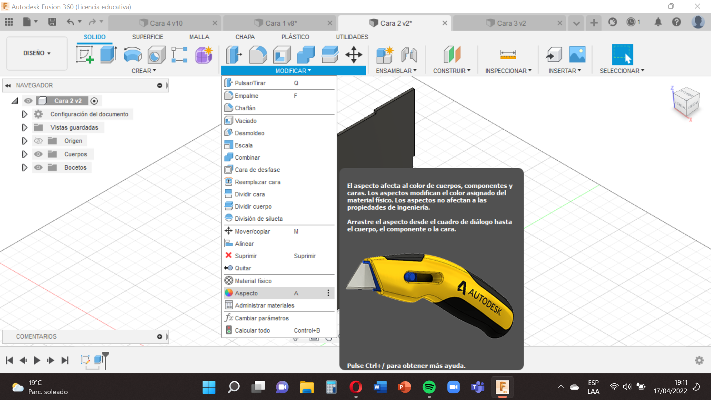
Task: Click the Create Sketch tool icon
Action: [x=85, y=55]
